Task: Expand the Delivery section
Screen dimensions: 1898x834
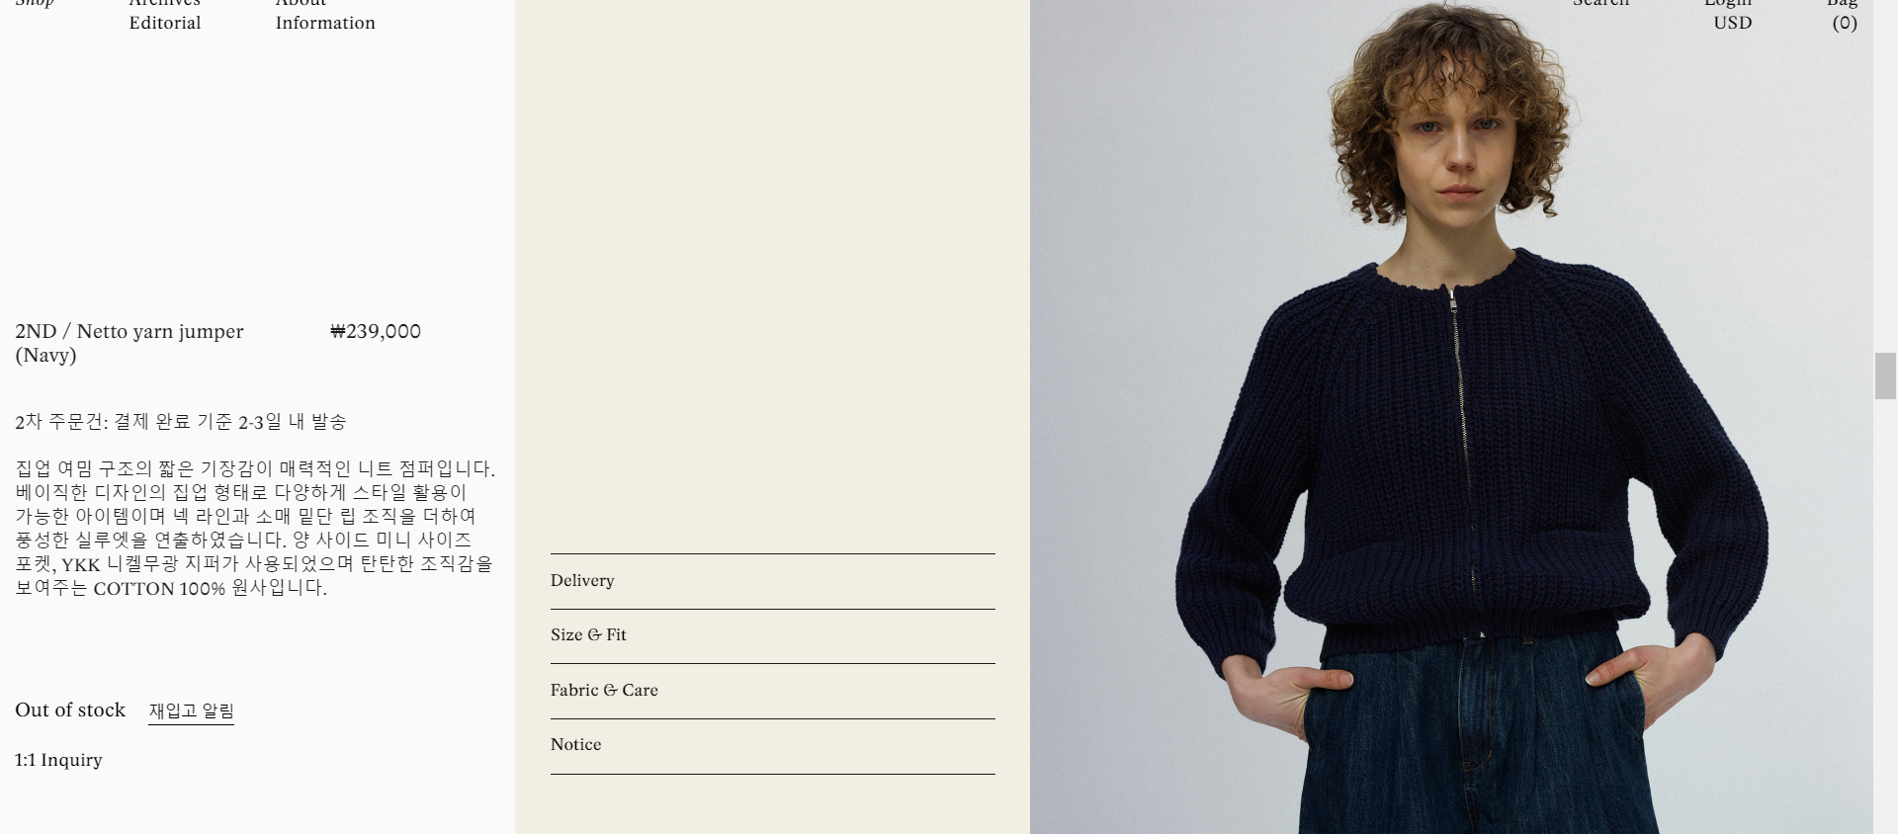Action: click(x=772, y=581)
